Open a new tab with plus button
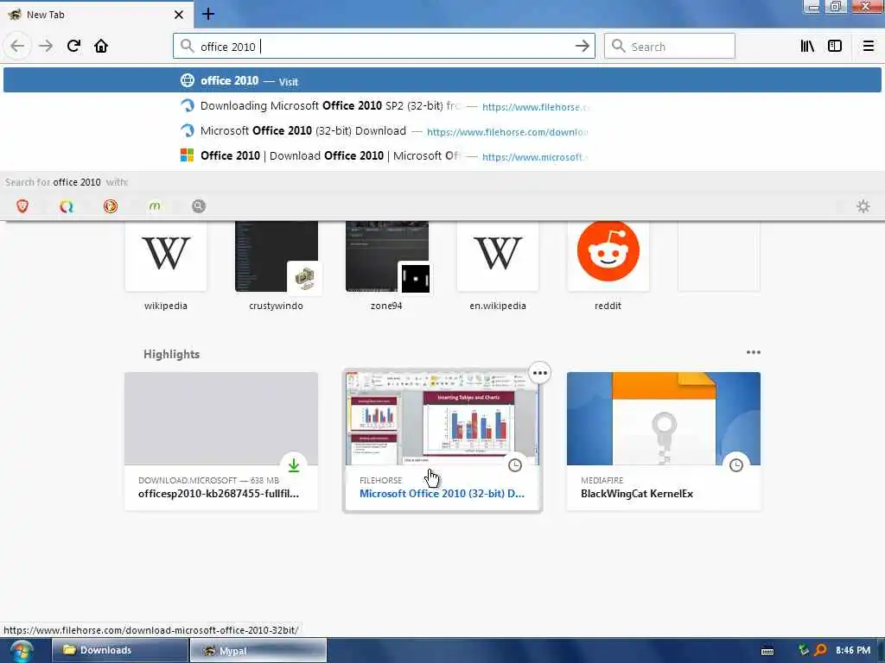885x663 pixels. point(208,14)
